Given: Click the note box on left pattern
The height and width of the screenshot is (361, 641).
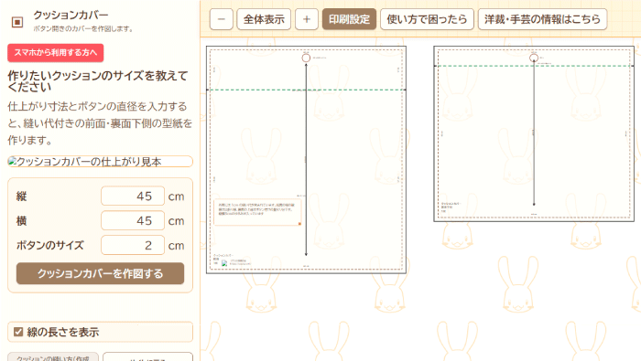Looking at the screenshot, I should coord(257,212).
